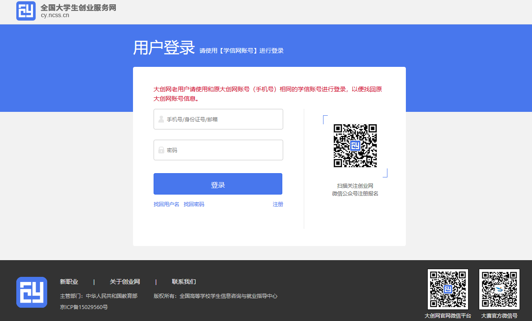Click the 扫描关注创业网 caption under QR code

[355, 186]
